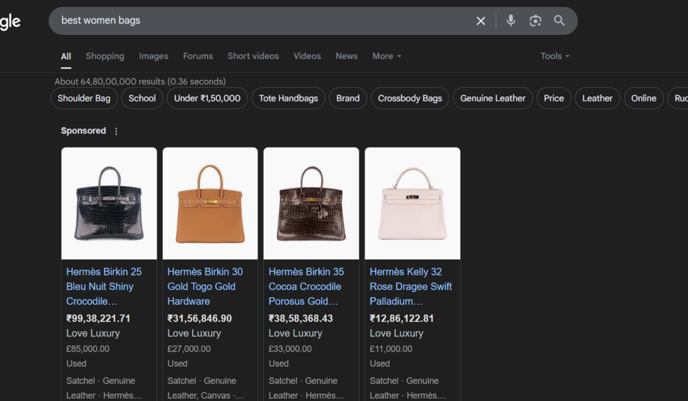Open the Forums tab
Image resolution: width=688 pixels, height=401 pixels.
click(x=198, y=56)
